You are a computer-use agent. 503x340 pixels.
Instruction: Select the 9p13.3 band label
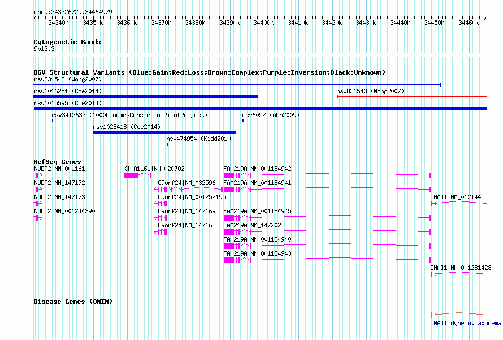[x=44, y=49]
